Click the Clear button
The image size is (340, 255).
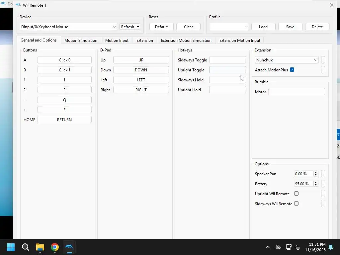[189, 27]
